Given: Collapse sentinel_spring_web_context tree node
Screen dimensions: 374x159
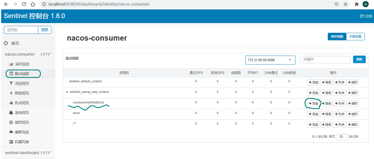Looking at the screenshot, I should coord(67,92).
